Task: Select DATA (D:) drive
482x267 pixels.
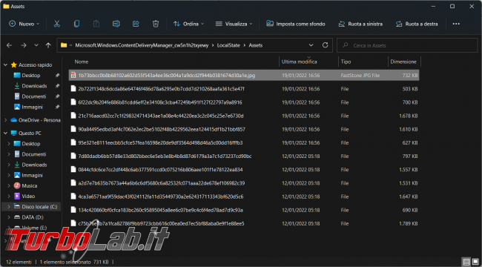Action: click(x=33, y=217)
